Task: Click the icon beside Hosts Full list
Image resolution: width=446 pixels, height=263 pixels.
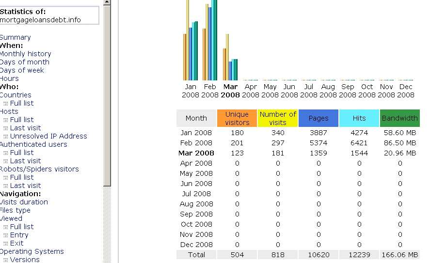Action: [5, 120]
